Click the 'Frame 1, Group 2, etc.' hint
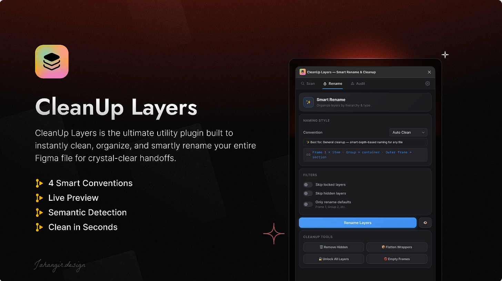This screenshot has width=502, height=281. (x=331, y=207)
